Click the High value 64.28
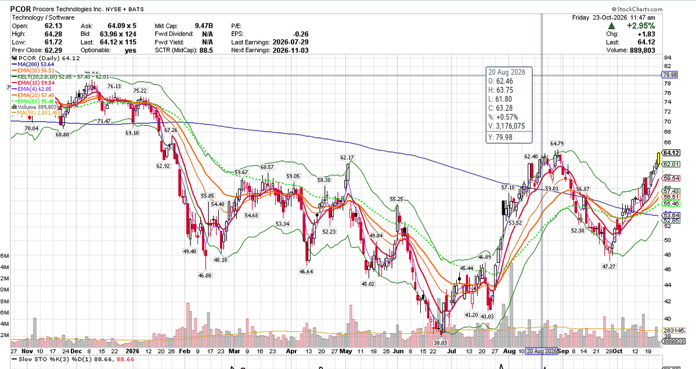Viewport: 696px width, 369px height. tap(53, 34)
